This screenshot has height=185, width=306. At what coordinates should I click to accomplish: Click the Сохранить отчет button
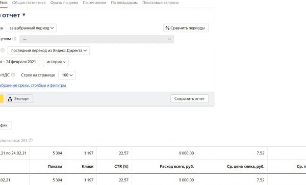click(189, 99)
